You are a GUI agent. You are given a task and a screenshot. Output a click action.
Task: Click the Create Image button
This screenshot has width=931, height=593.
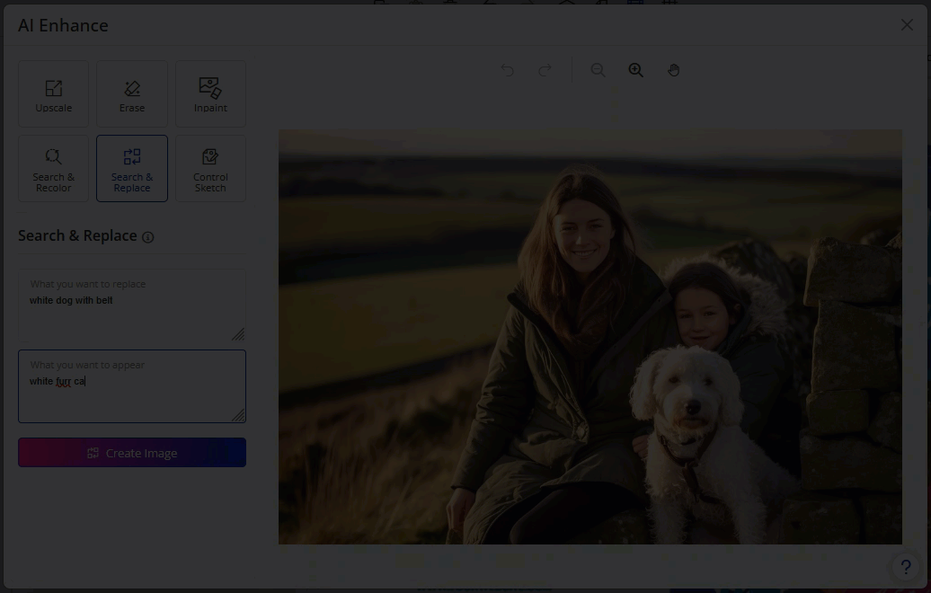tap(132, 452)
